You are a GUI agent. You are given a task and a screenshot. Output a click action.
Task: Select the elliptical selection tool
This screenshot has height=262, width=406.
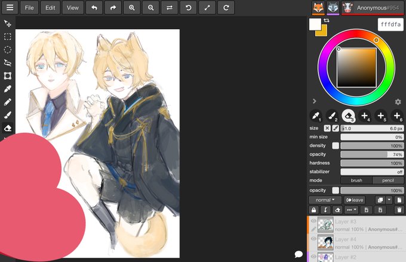click(8, 49)
